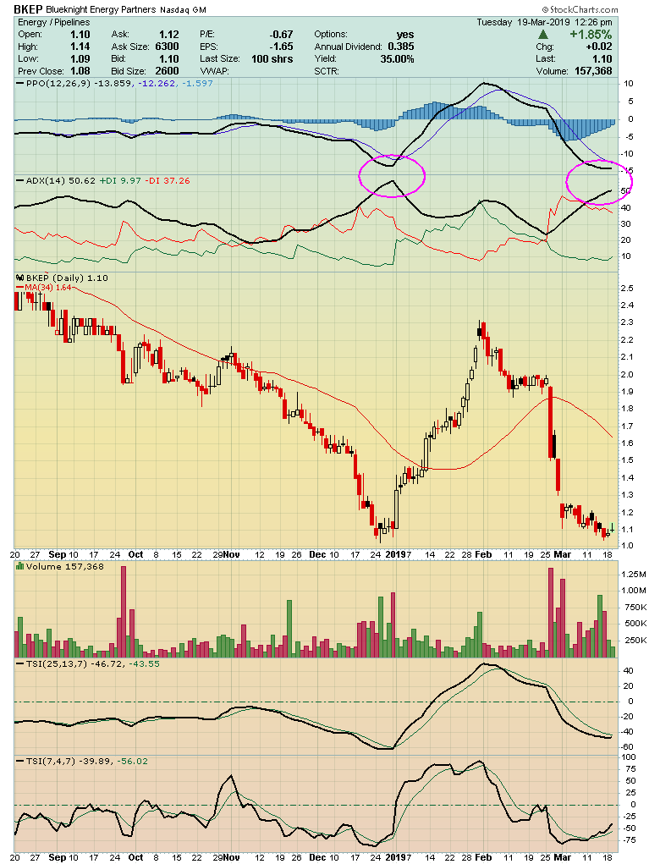The height and width of the screenshot is (864, 660).
Task: Click the Nasdaq GM exchange label
Action: 184,10
